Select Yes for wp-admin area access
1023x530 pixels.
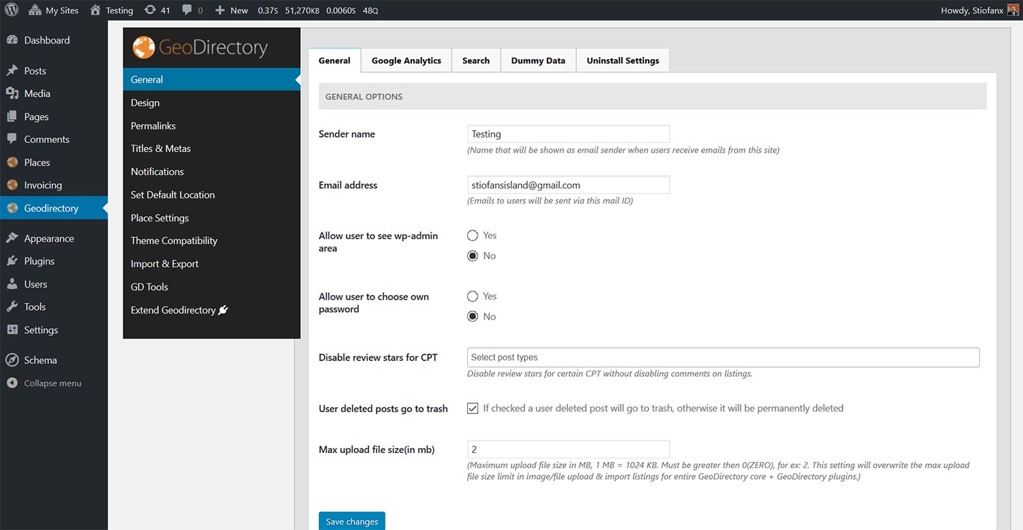473,236
